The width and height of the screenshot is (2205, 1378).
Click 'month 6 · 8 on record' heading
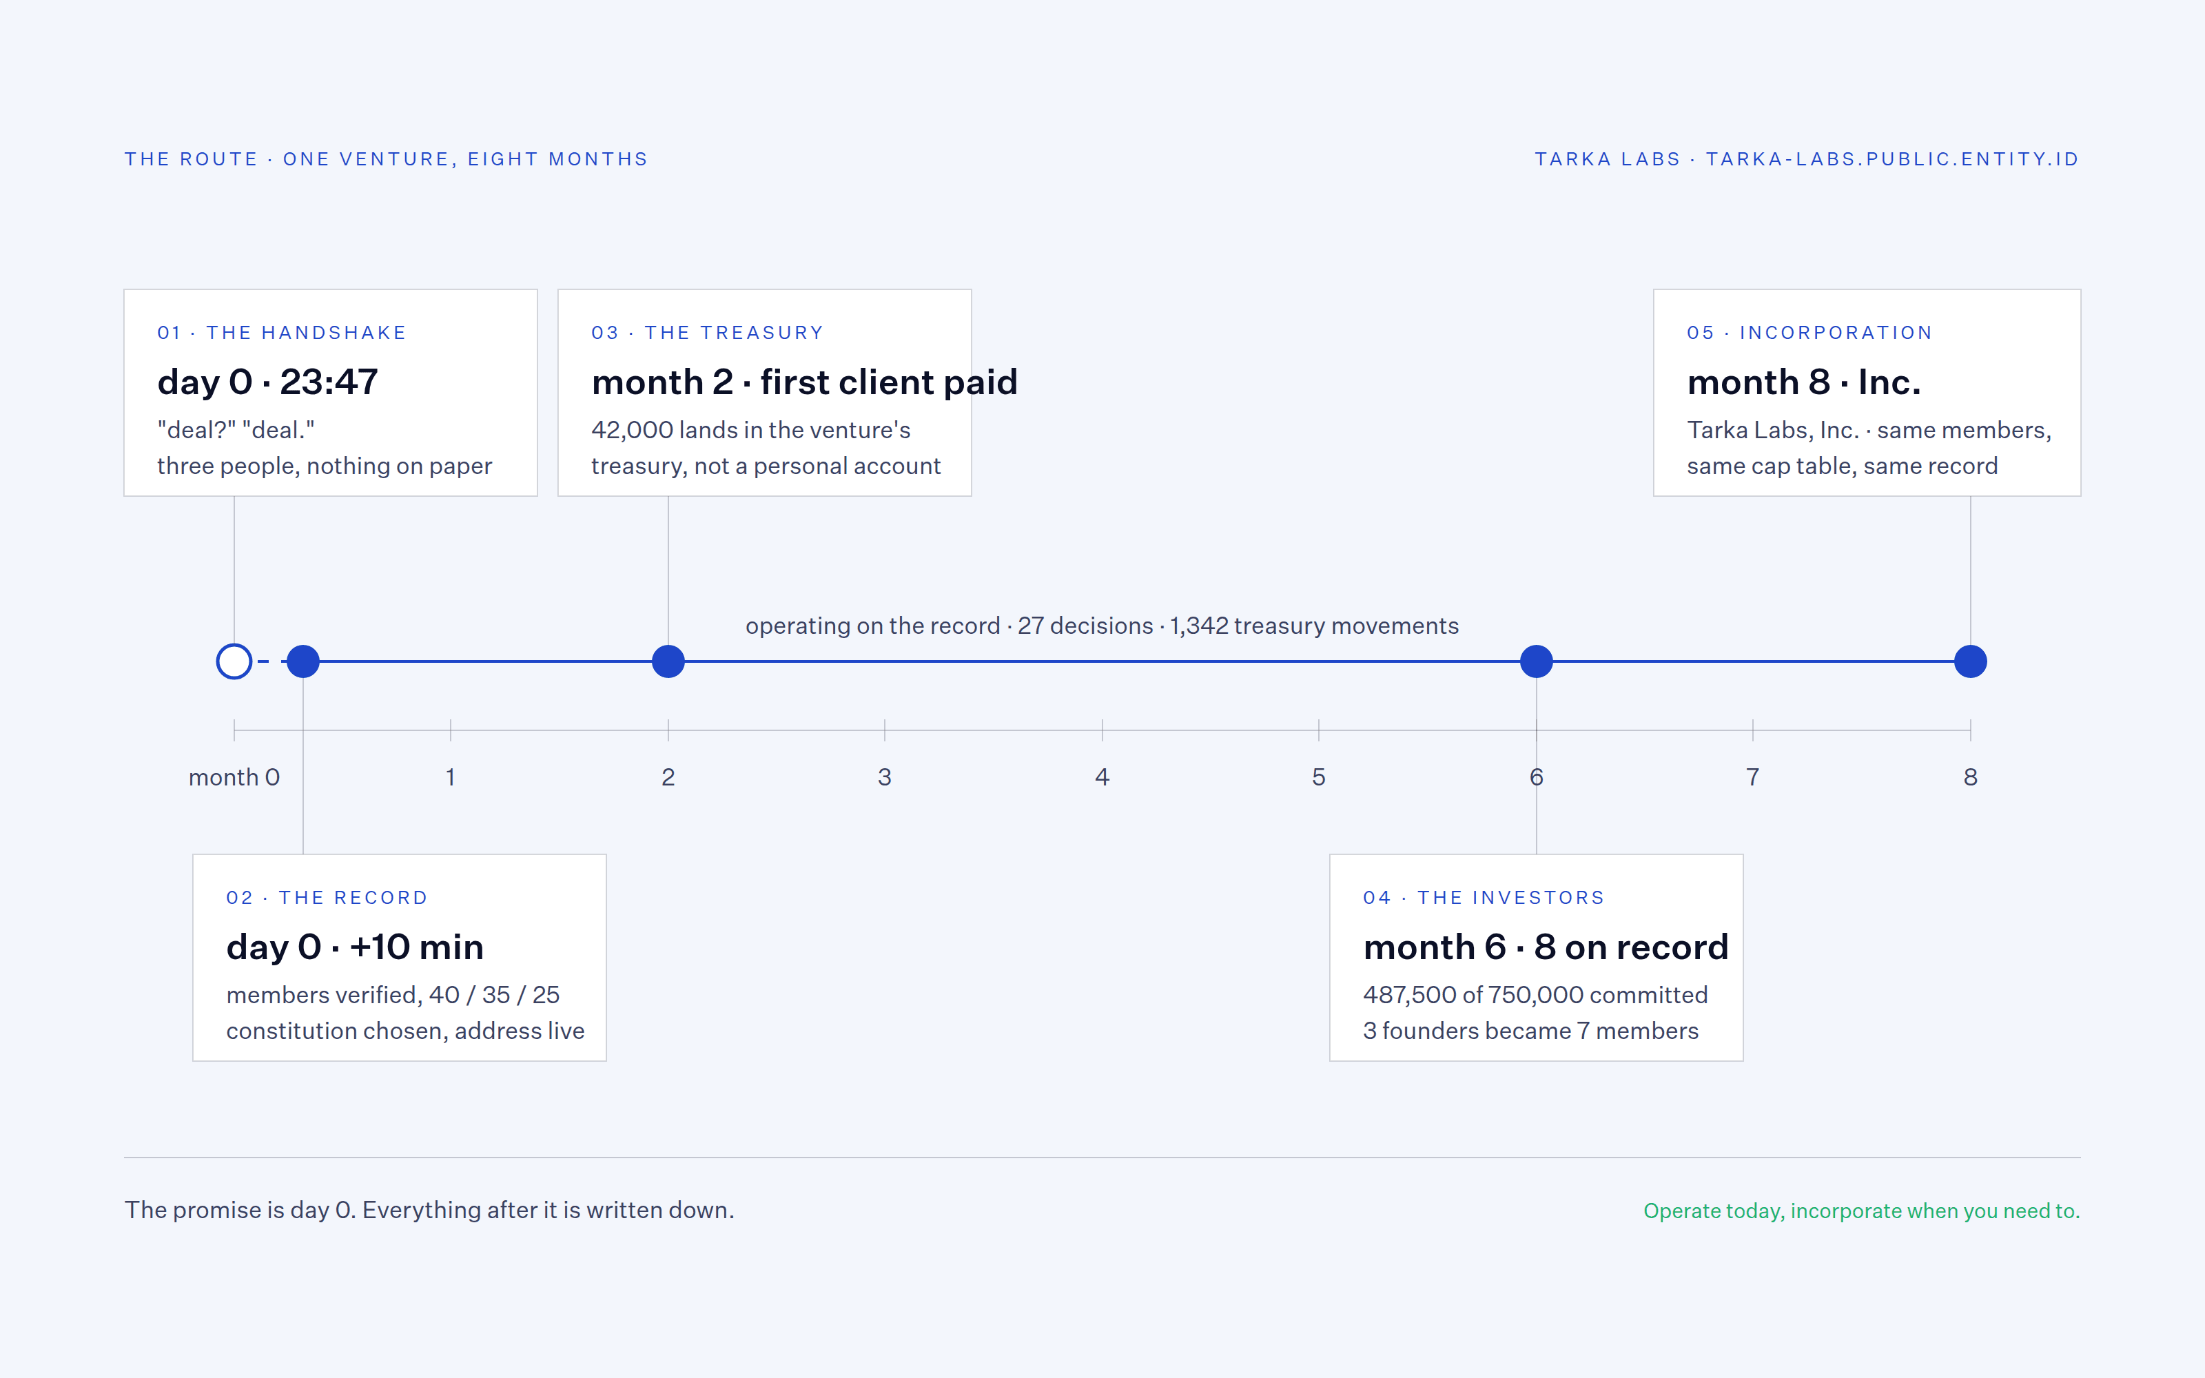[x=1546, y=947]
